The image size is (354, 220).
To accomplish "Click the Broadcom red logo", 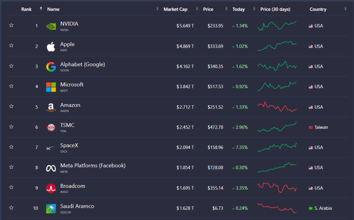I will tap(51, 188).
